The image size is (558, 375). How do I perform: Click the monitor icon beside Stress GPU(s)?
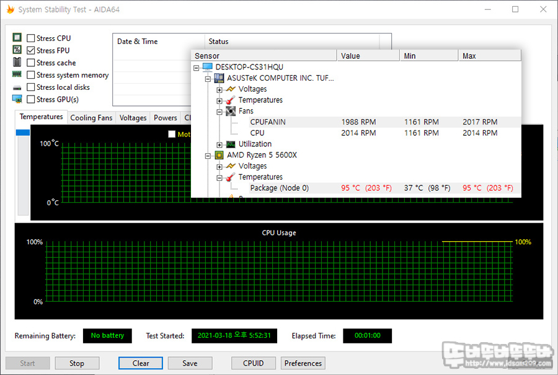[x=17, y=99]
